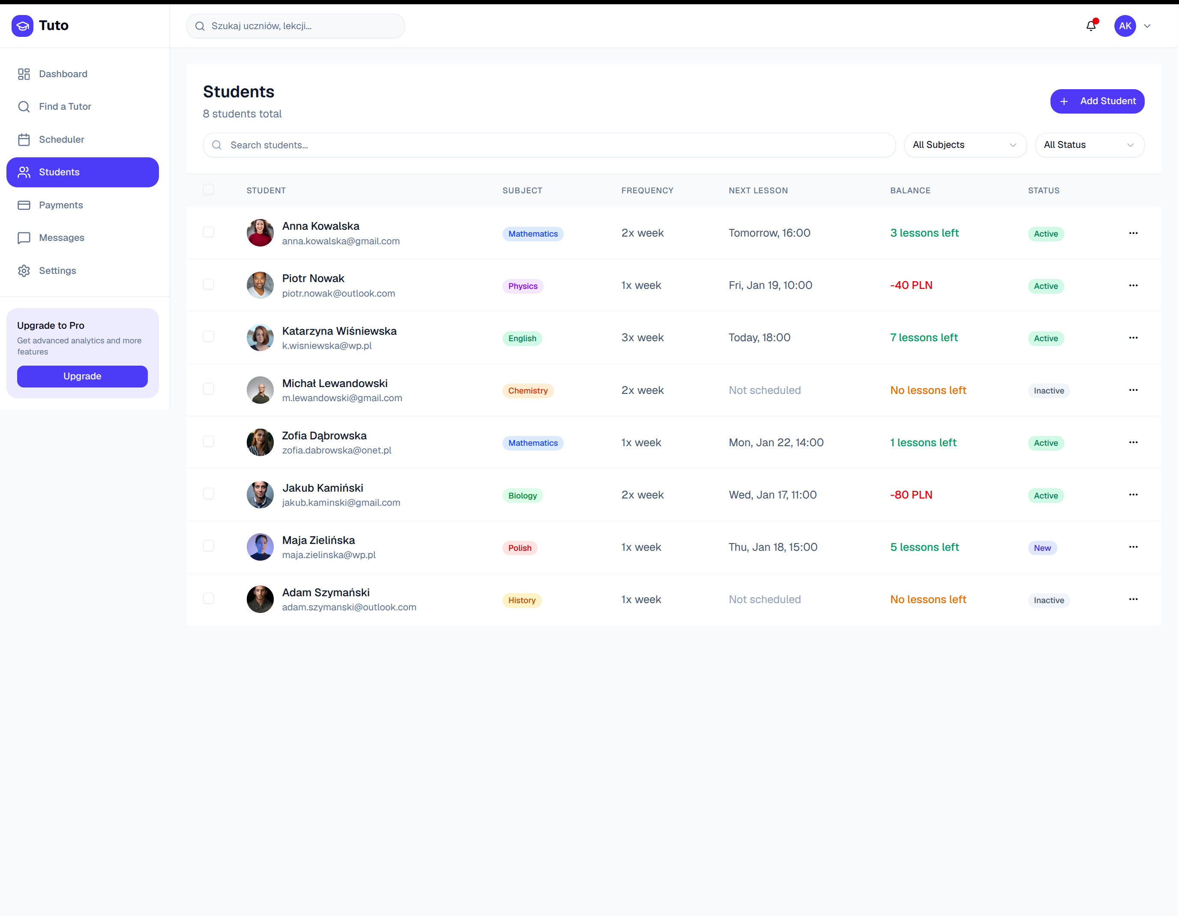
Task: Click the Add Student button
Action: point(1097,102)
